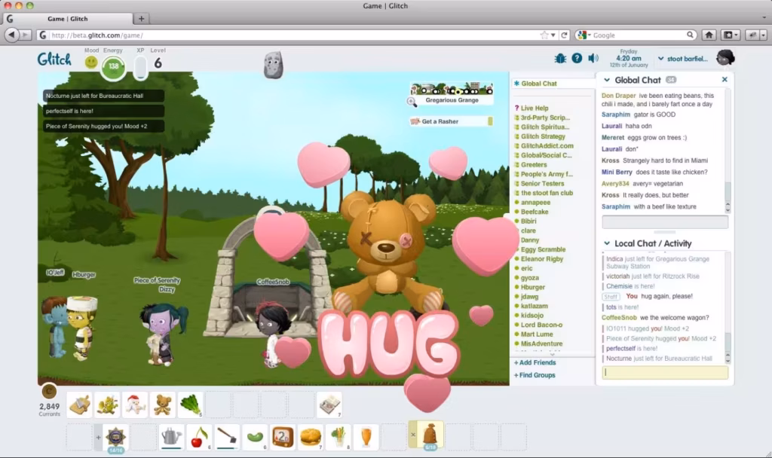This screenshot has width=772, height=458.
Task: Select Piece of Serenity character
Action: (x=161, y=334)
